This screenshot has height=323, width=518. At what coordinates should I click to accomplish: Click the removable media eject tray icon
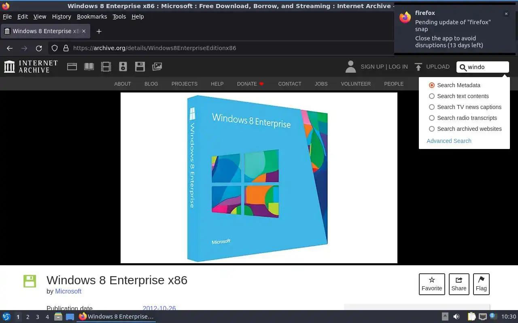point(445,317)
